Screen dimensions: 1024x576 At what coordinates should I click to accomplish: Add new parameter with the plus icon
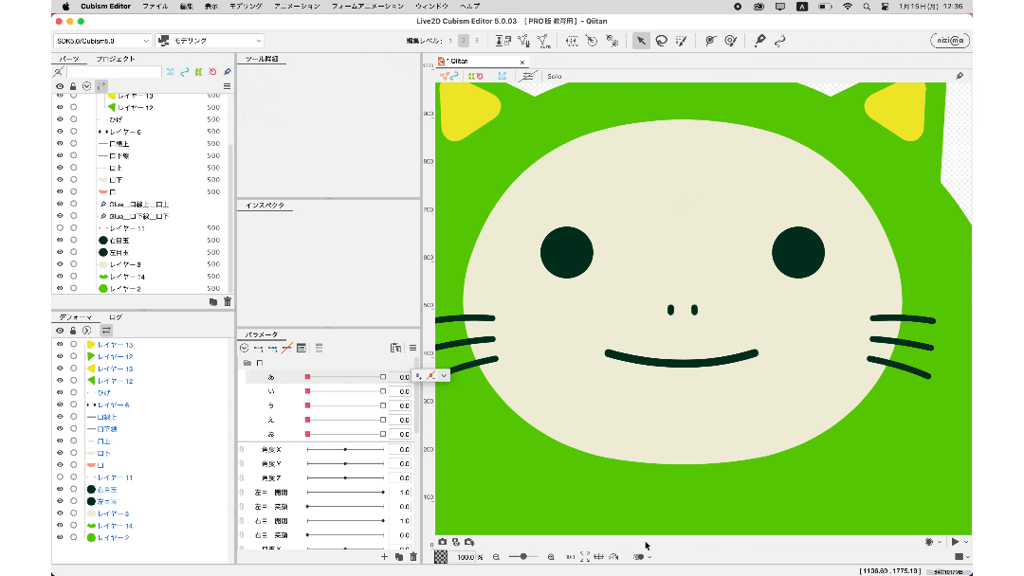coord(384,556)
